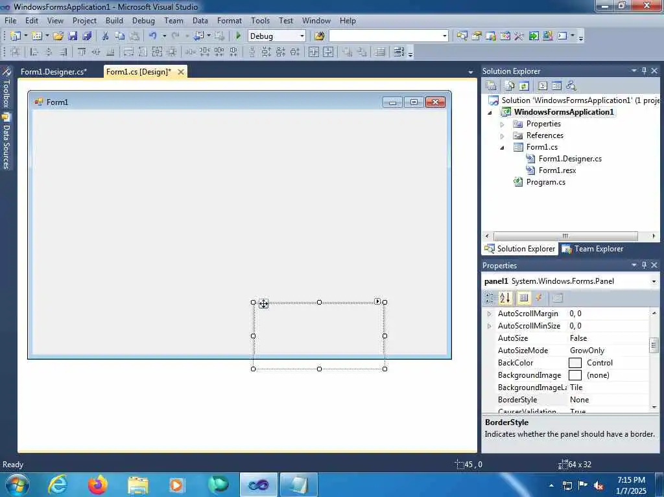Undo the last action

(x=152, y=36)
